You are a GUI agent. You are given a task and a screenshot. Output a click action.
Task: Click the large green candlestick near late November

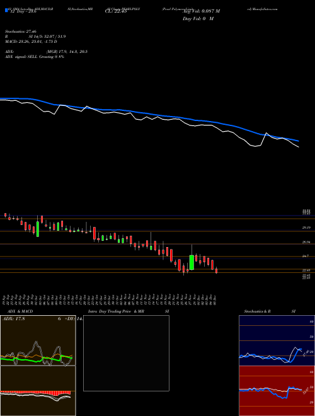pyautogui.click(x=192, y=262)
